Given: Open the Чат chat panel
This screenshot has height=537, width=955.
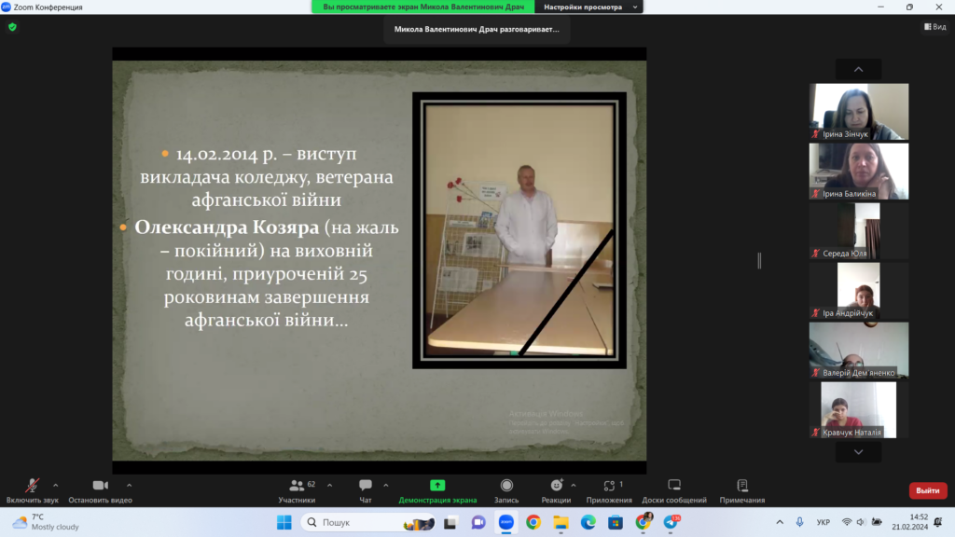Looking at the screenshot, I should tap(366, 486).
